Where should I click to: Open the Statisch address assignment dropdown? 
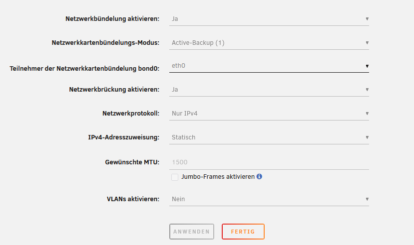[x=269, y=137]
